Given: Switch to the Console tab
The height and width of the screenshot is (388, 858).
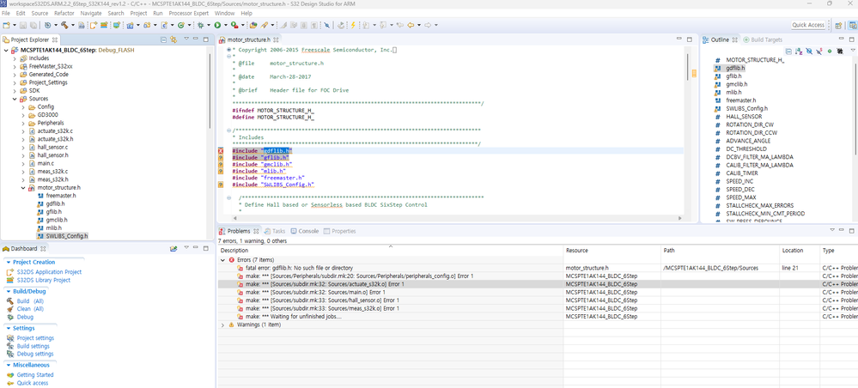Looking at the screenshot, I should pyautogui.click(x=307, y=231).
